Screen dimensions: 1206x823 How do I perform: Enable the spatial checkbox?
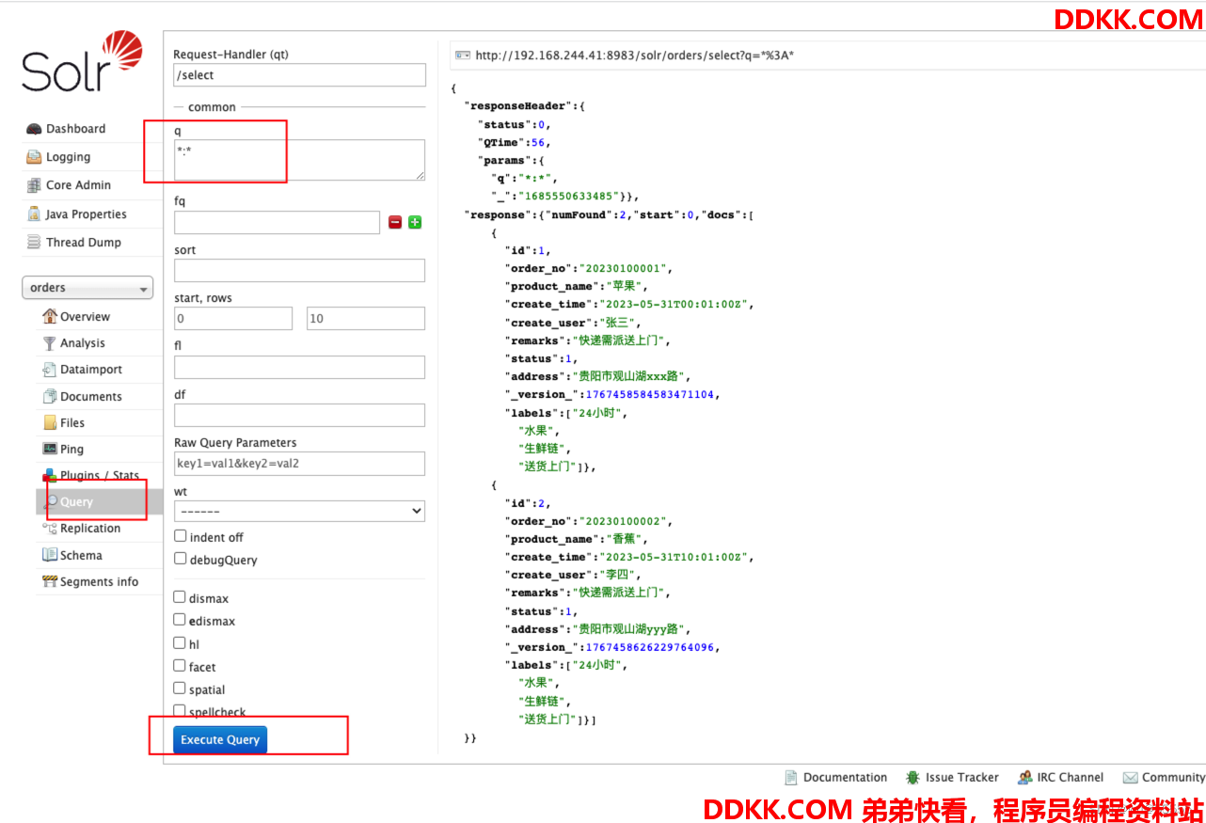180,688
